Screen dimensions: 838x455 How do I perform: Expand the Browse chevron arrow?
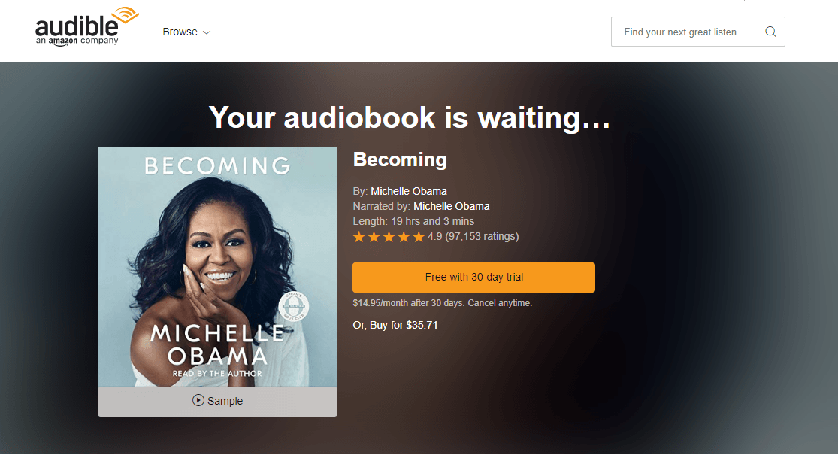pos(207,32)
